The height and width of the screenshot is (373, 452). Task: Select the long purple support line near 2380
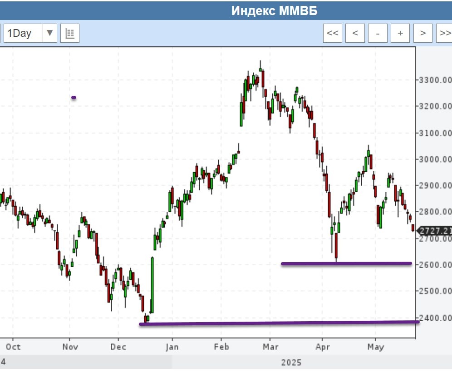tap(279, 323)
